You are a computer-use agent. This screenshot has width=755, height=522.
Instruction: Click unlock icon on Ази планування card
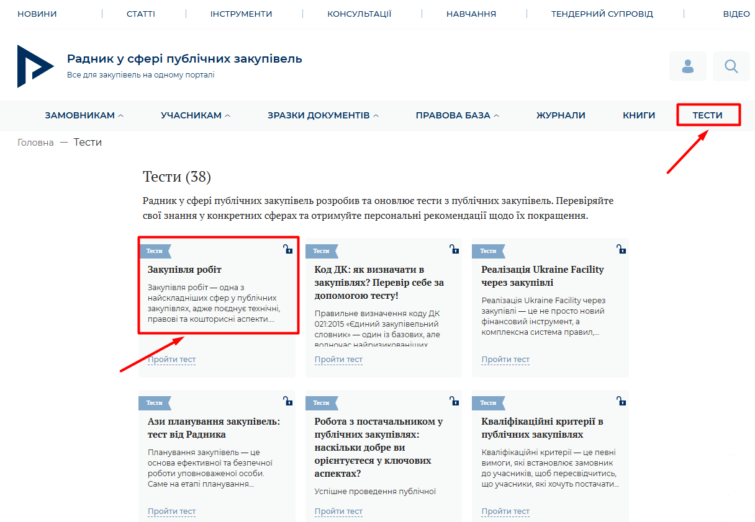pos(287,401)
